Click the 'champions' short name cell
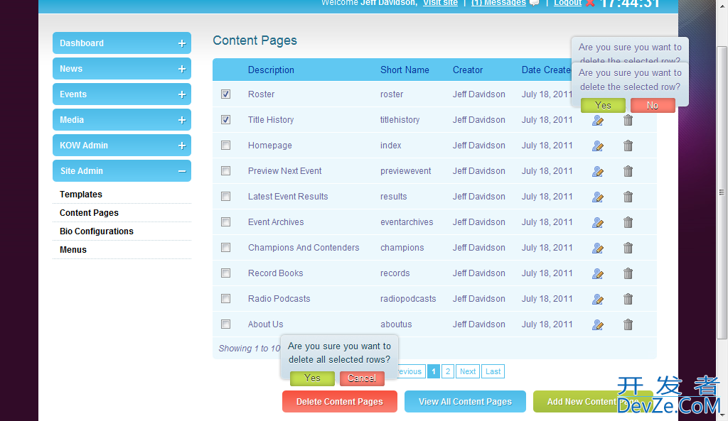The image size is (728, 421). [x=402, y=248]
